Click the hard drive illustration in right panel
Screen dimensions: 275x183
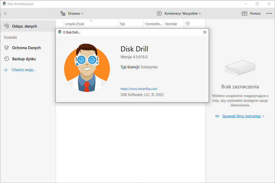click(x=240, y=68)
